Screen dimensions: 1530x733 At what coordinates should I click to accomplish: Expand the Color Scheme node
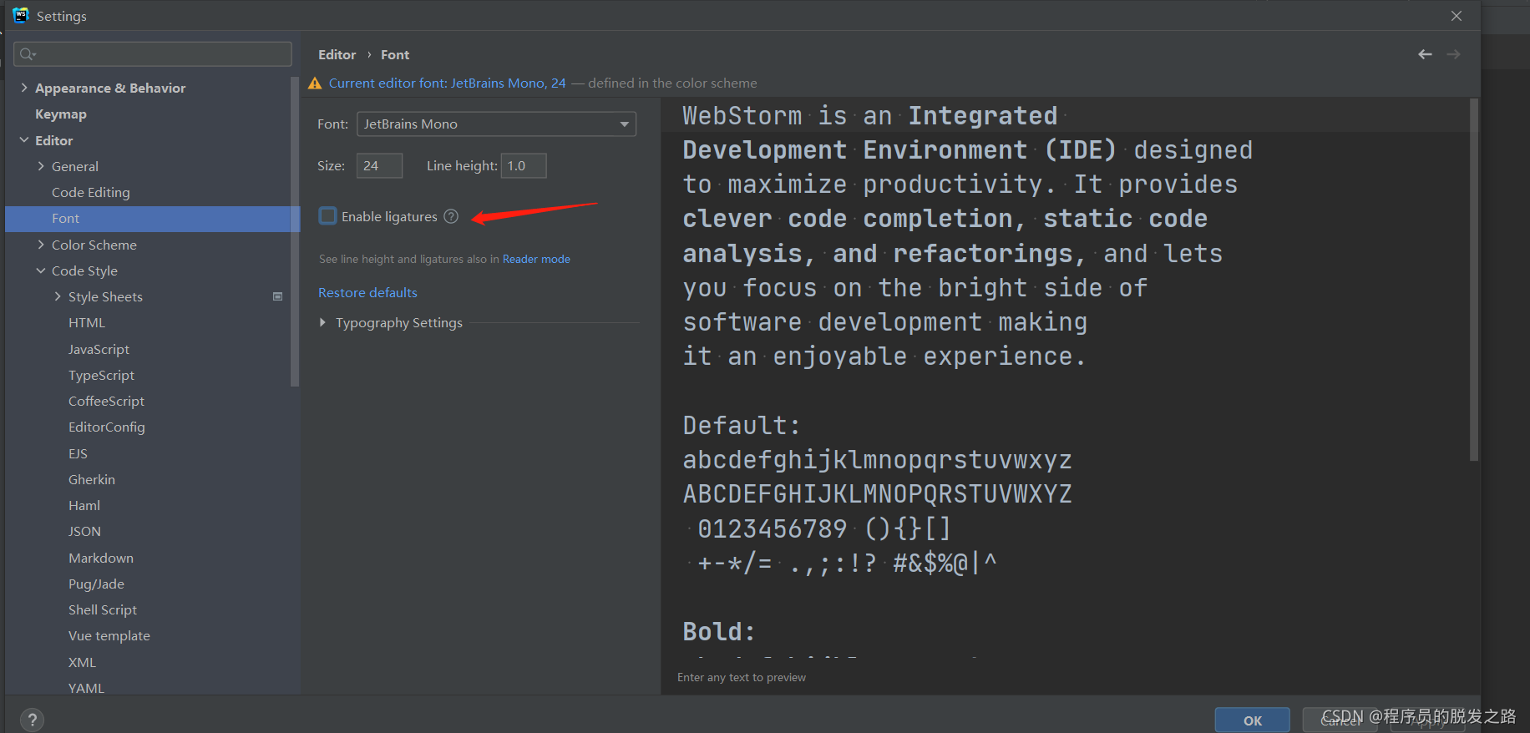41,245
